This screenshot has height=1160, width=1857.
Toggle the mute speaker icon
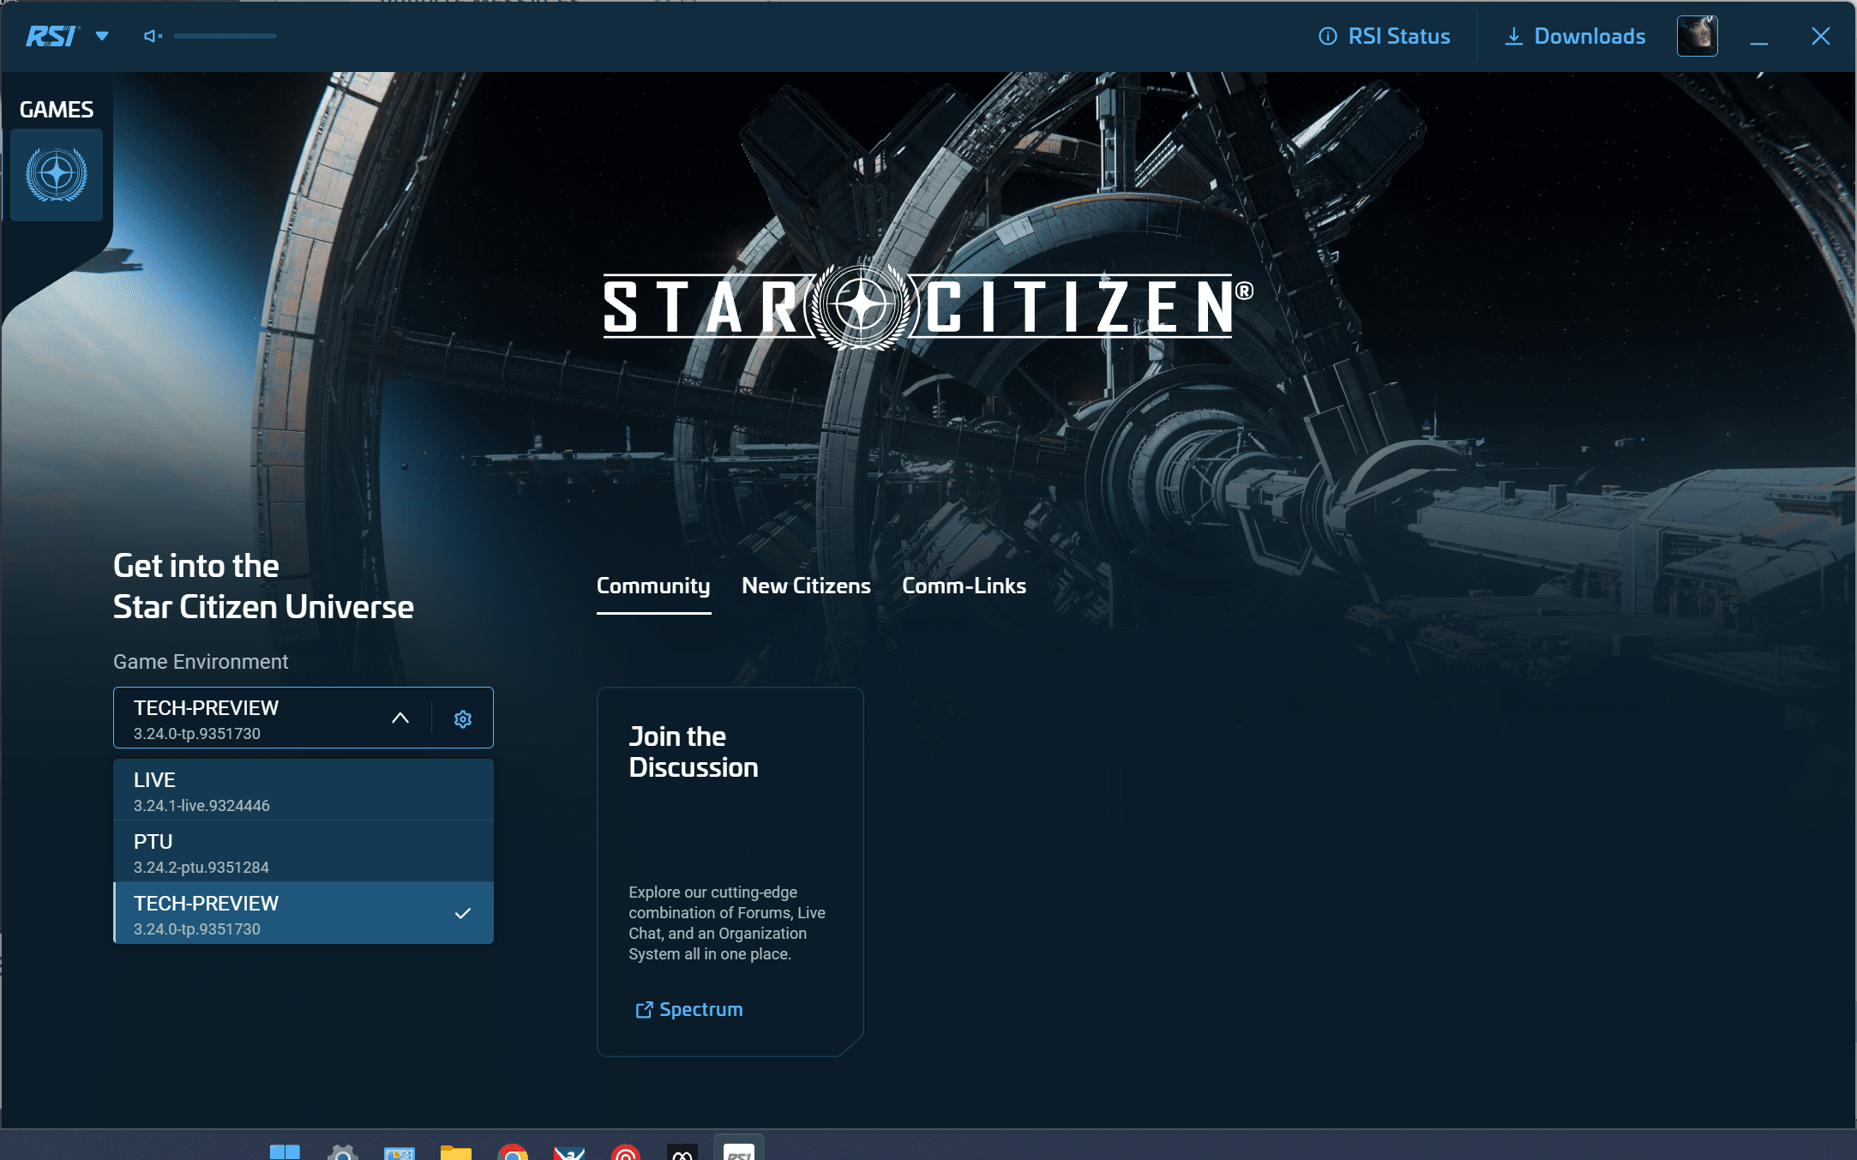click(153, 36)
